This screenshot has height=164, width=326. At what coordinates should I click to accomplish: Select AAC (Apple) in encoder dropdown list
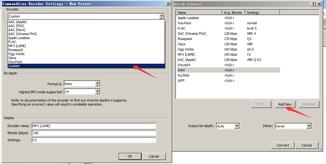click(86, 22)
